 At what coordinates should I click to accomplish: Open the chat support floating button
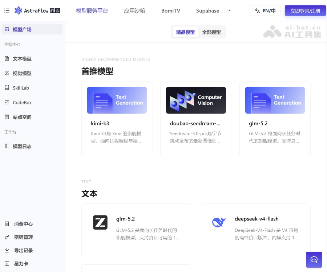[x=314, y=260]
